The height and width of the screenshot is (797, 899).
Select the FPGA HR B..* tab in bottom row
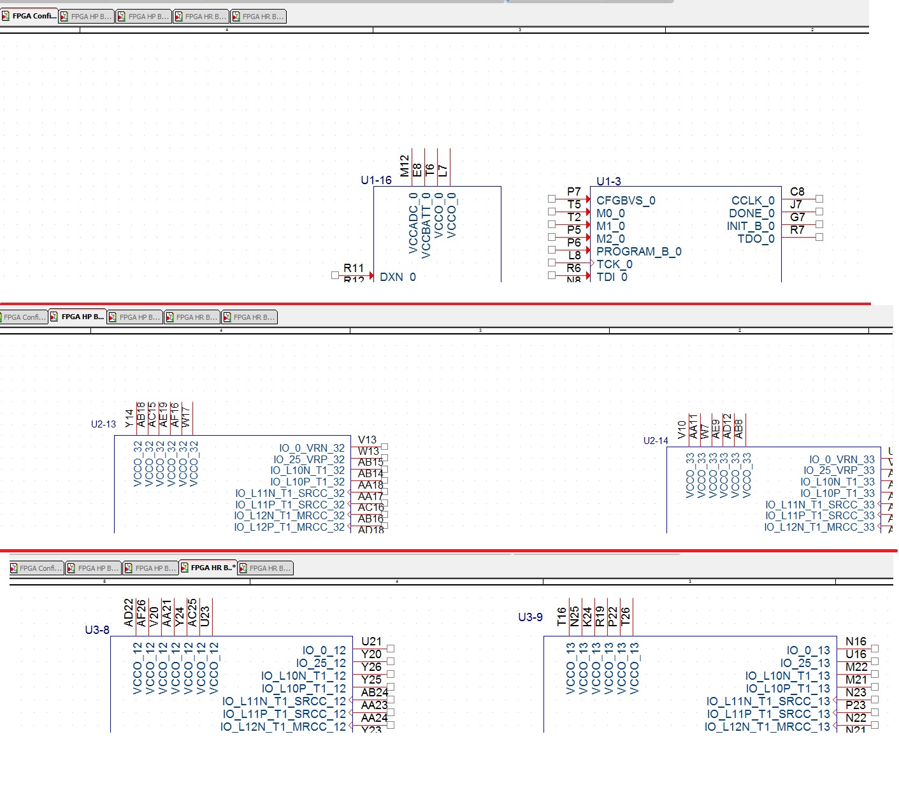click(x=208, y=568)
